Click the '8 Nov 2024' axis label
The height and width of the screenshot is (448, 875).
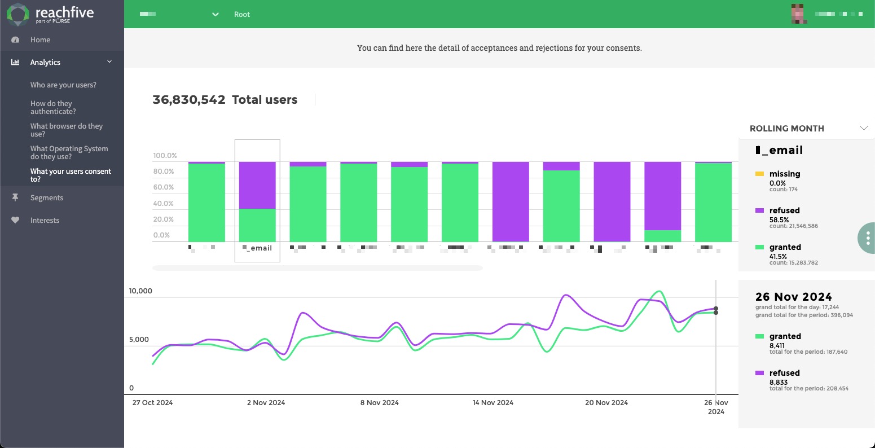(x=380, y=402)
